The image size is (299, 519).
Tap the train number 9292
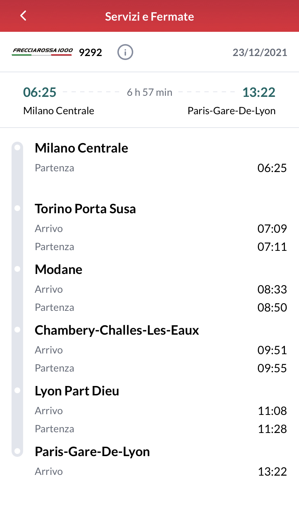coord(91,53)
